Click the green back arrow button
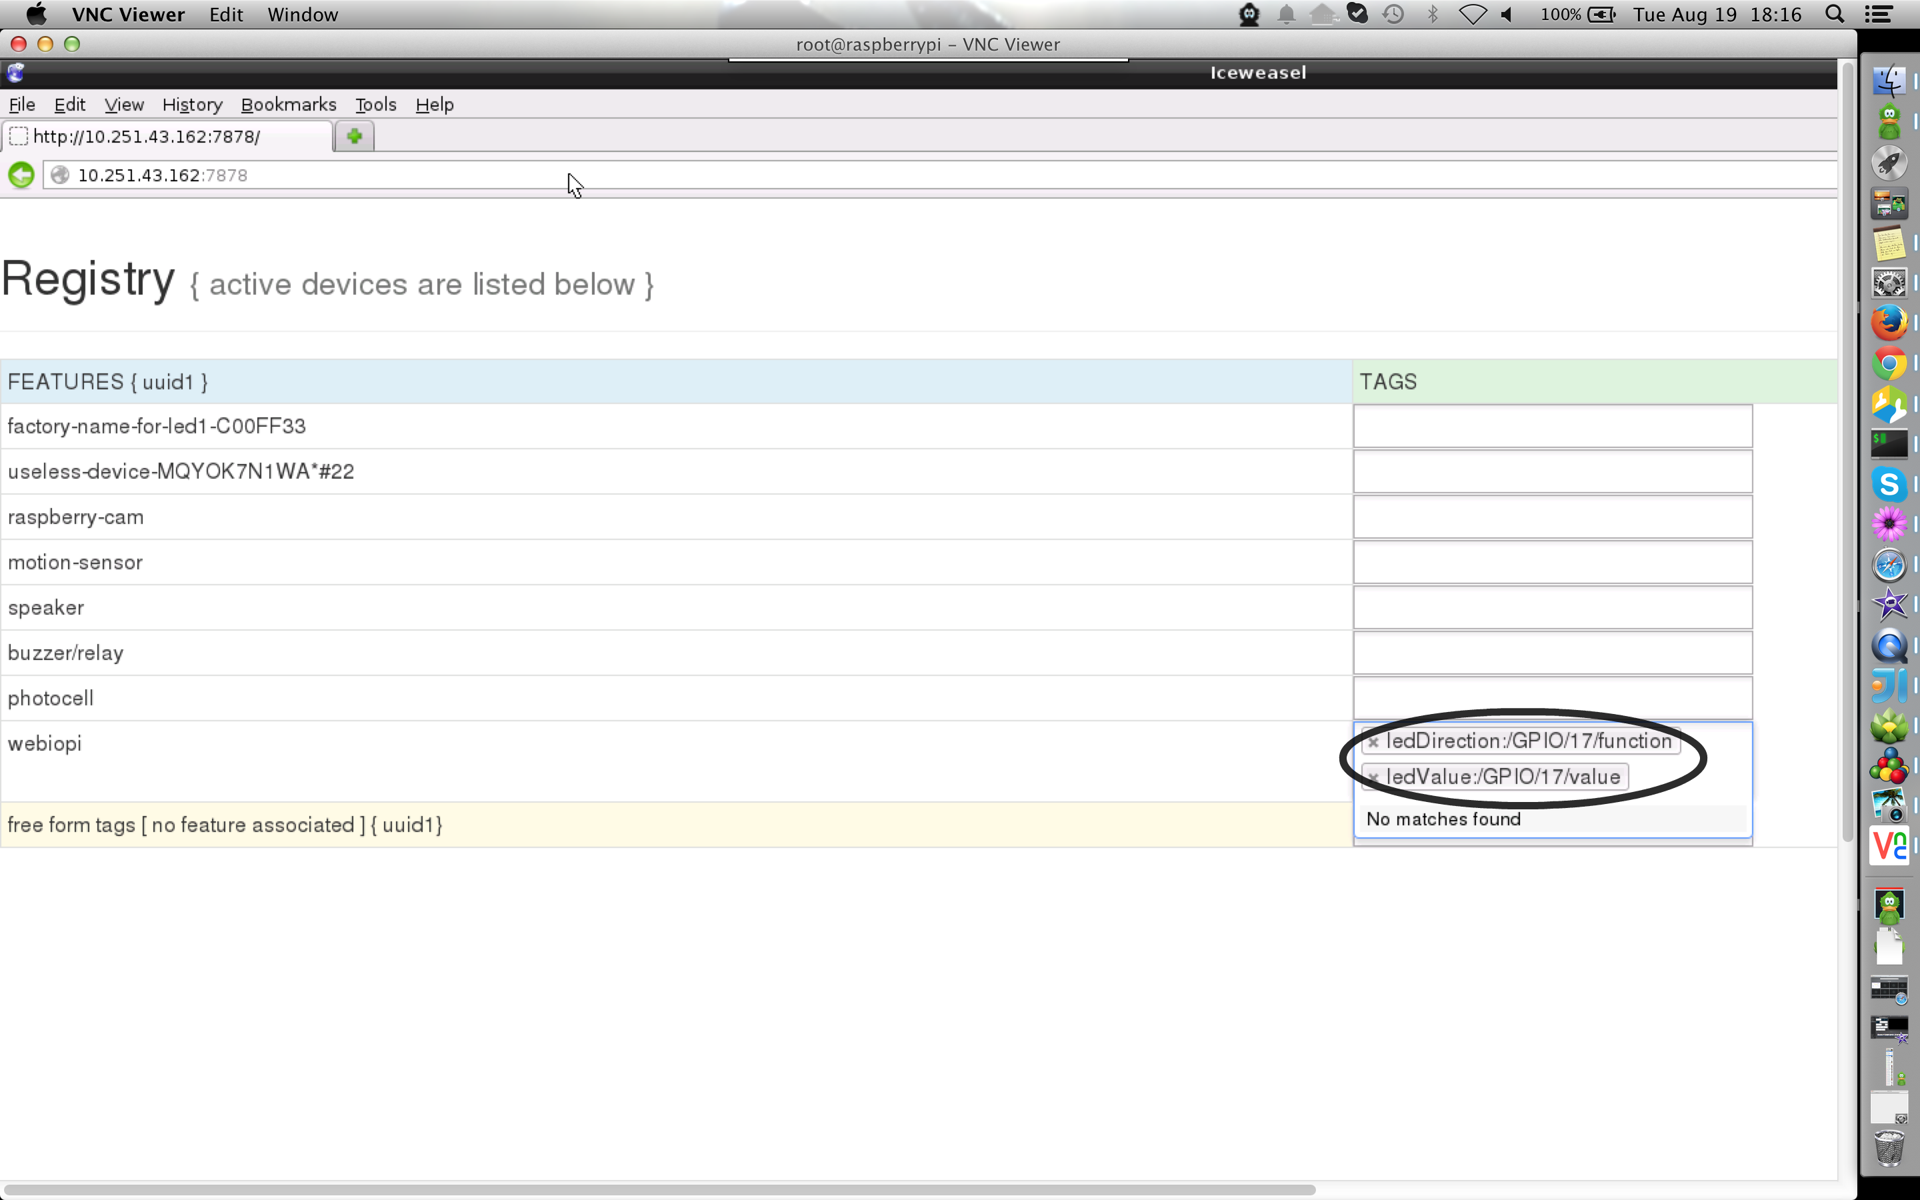The width and height of the screenshot is (1920, 1200). pos(21,175)
